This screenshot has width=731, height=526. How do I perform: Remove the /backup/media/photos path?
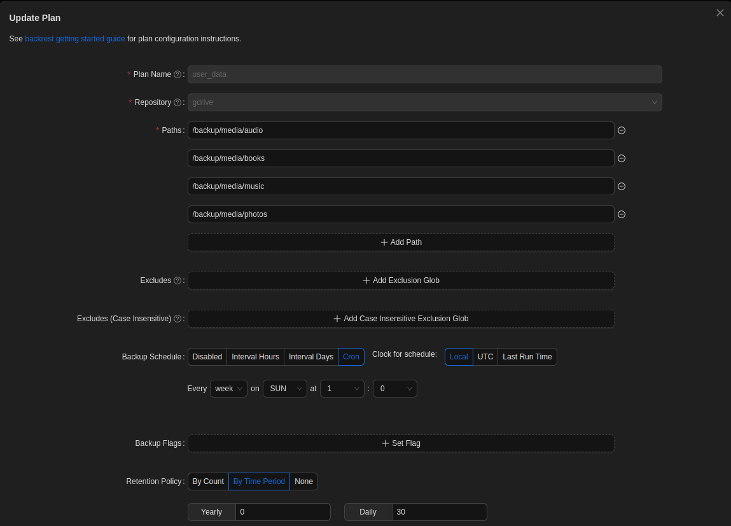(622, 214)
